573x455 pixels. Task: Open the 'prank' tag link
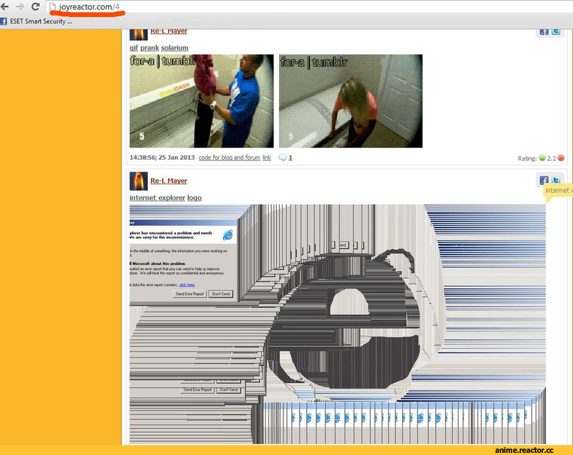click(150, 48)
